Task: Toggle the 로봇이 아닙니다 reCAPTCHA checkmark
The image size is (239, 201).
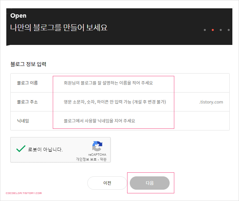Action: click(x=21, y=149)
